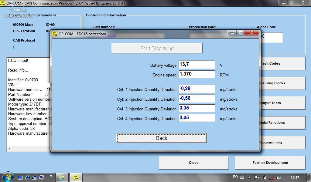Click the 'Read Info...' log line
Screen dimensions: 311x182
tap(18, 70)
